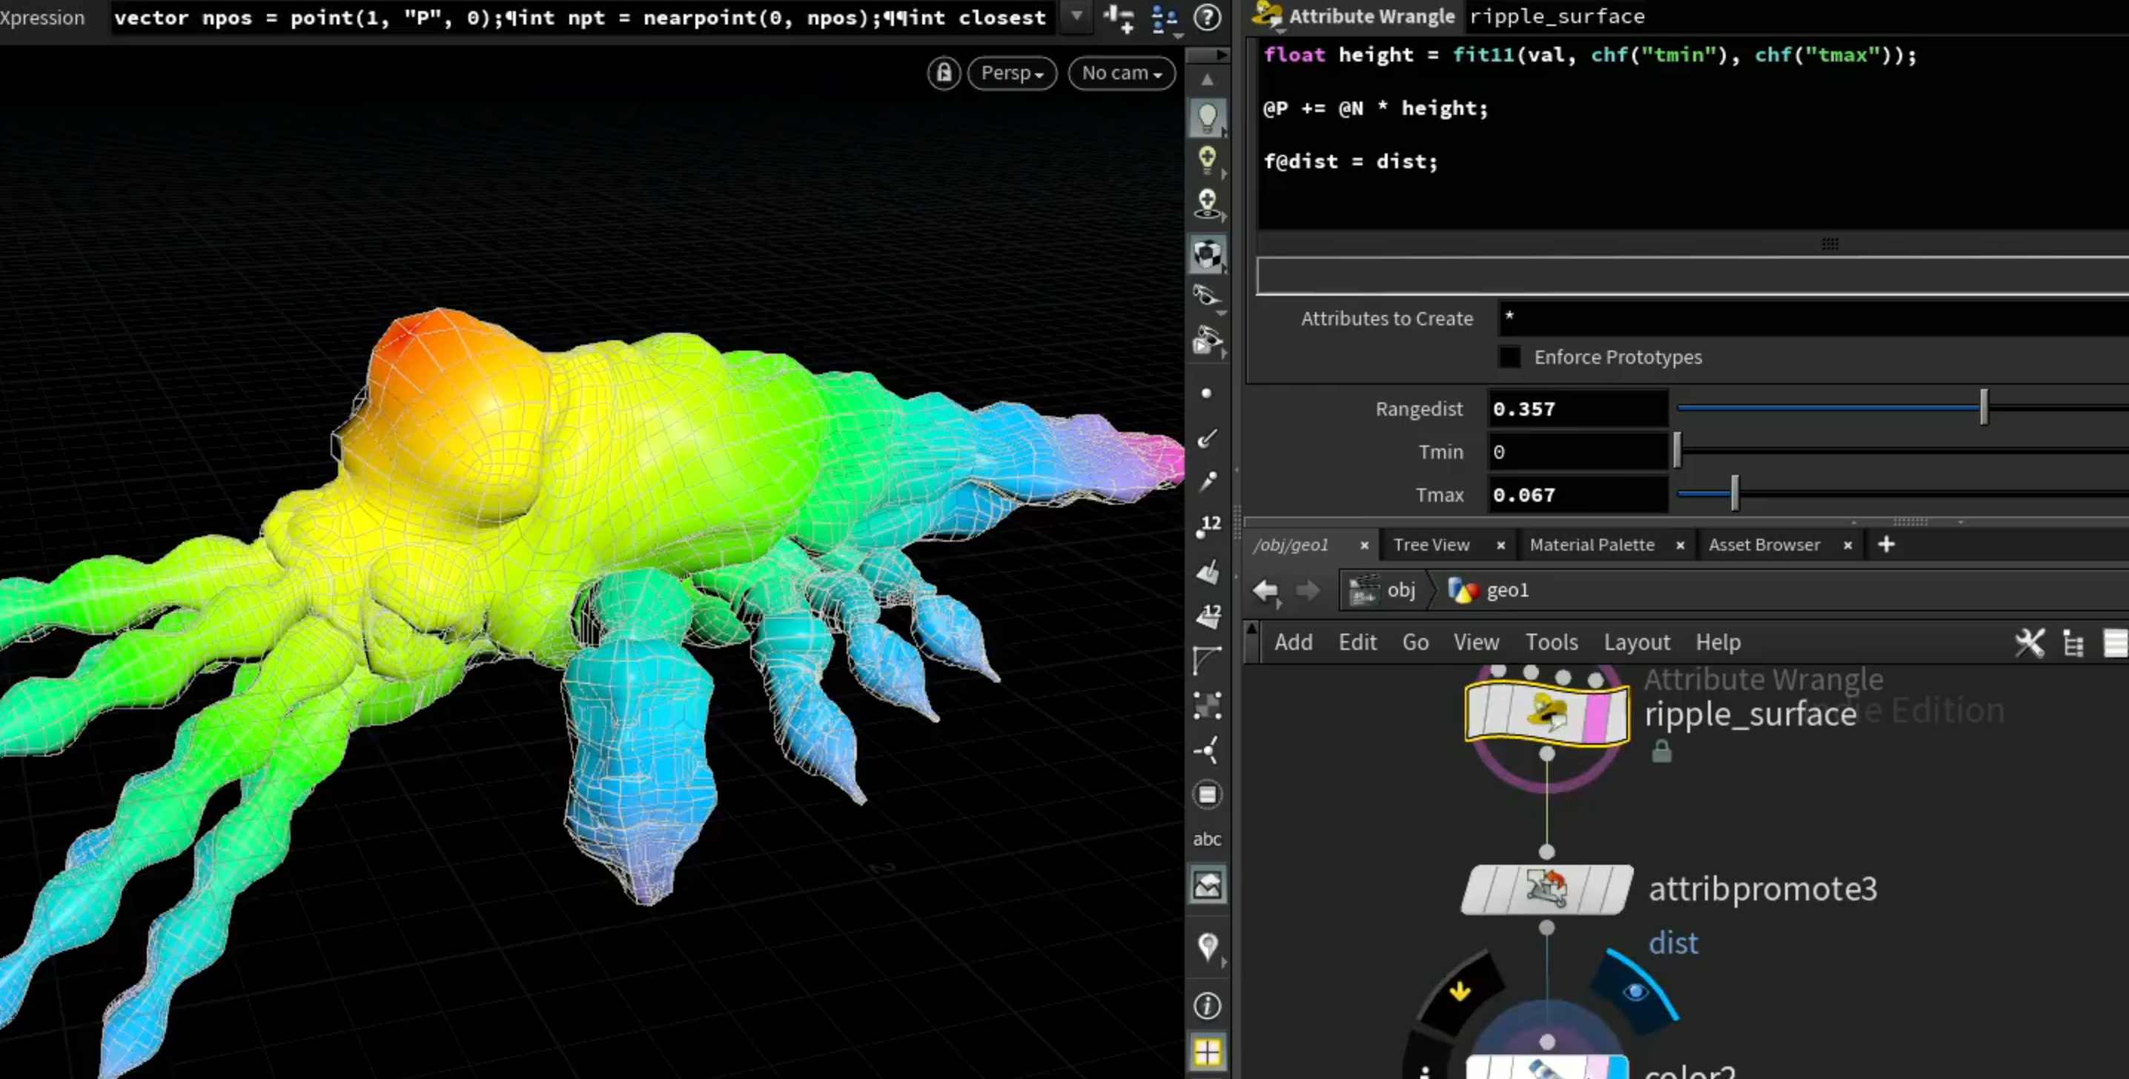
Task: Open the expression help question-mark icon
Action: tap(1208, 17)
